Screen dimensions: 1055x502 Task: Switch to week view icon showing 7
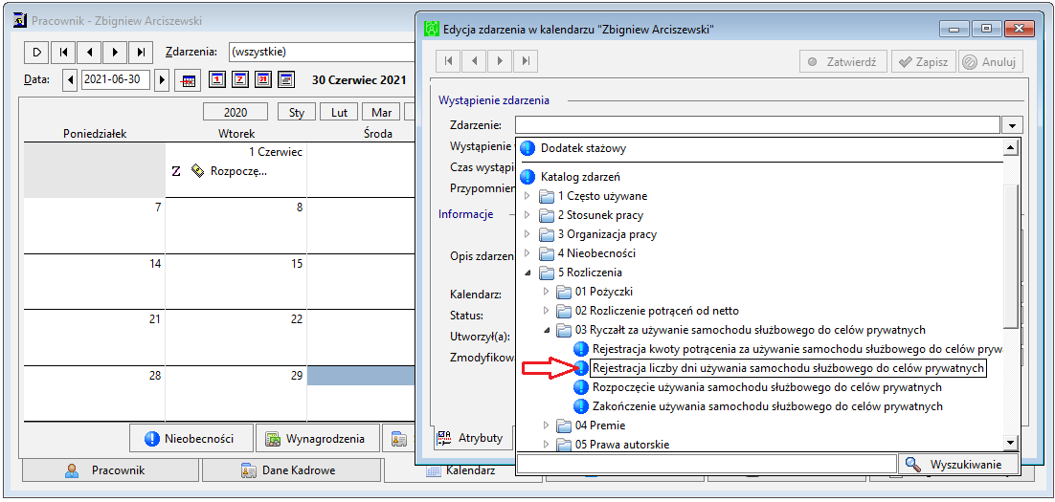pos(239,79)
